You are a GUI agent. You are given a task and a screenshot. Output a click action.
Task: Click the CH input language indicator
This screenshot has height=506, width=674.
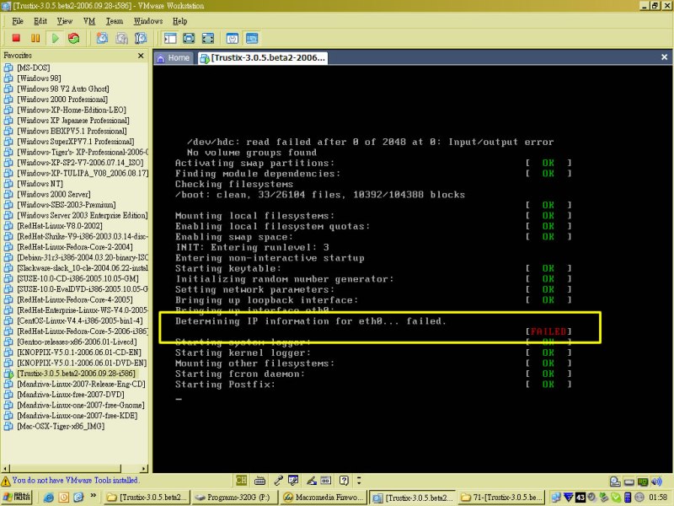[241, 480]
